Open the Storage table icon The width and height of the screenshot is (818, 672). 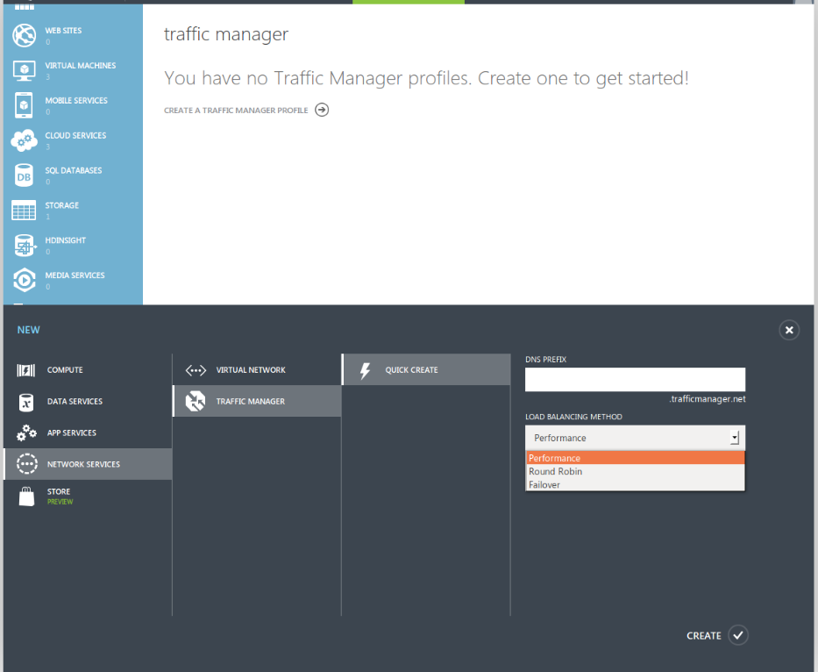(x=24, y=211)
